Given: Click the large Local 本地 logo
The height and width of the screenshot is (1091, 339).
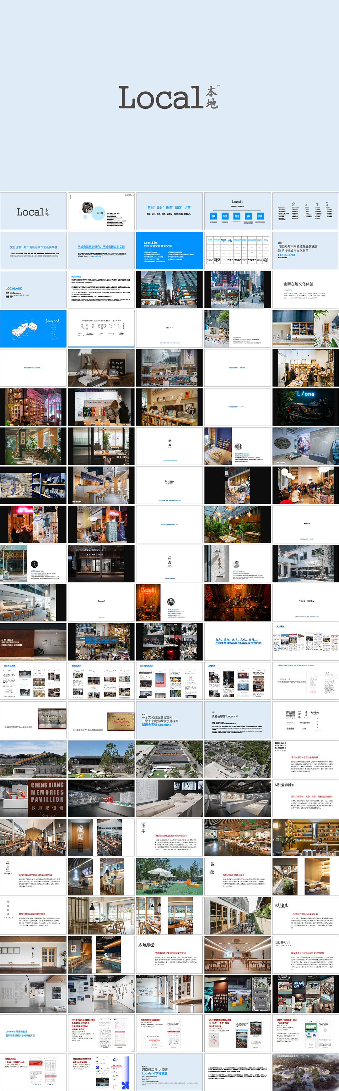Looking at the screenshot, I should click(x=169, y=97).
